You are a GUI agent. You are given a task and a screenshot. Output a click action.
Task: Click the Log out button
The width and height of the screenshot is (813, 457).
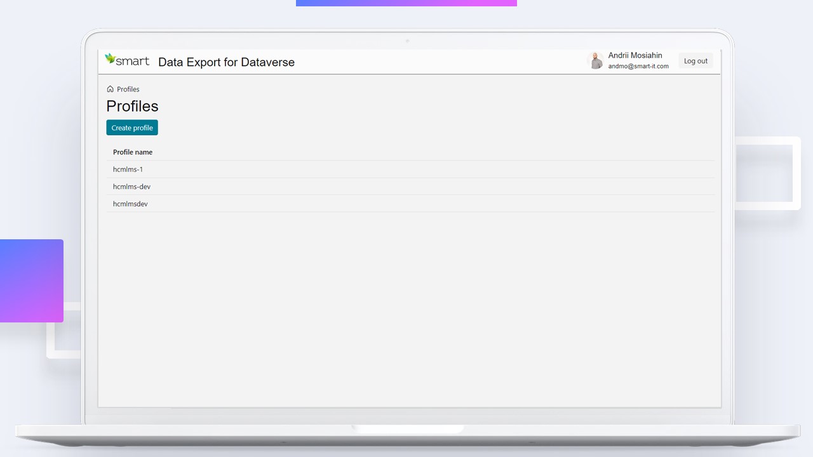[x=695, y=60]
